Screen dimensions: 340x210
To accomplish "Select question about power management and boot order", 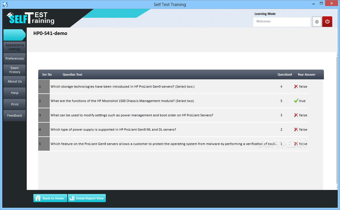I will [x=132, y=115].
